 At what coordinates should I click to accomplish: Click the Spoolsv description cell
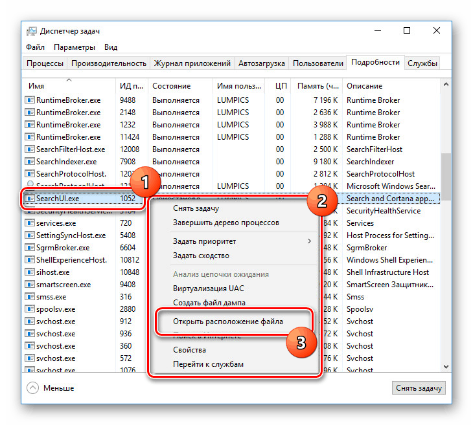360,309
